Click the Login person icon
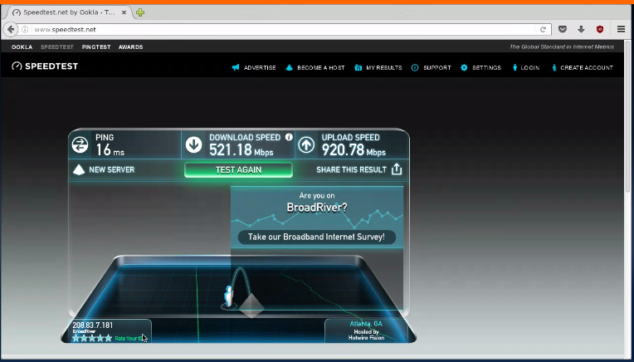Screen dimensions: 634x362 click(x=515, y=67)
